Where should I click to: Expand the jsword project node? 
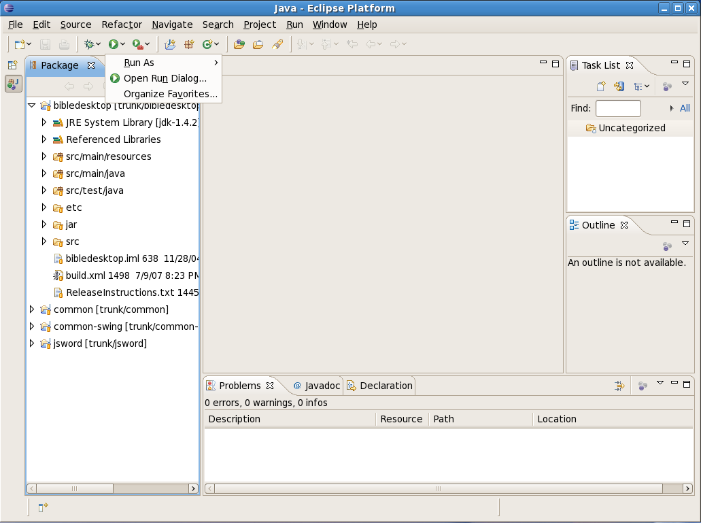point(31,343)
